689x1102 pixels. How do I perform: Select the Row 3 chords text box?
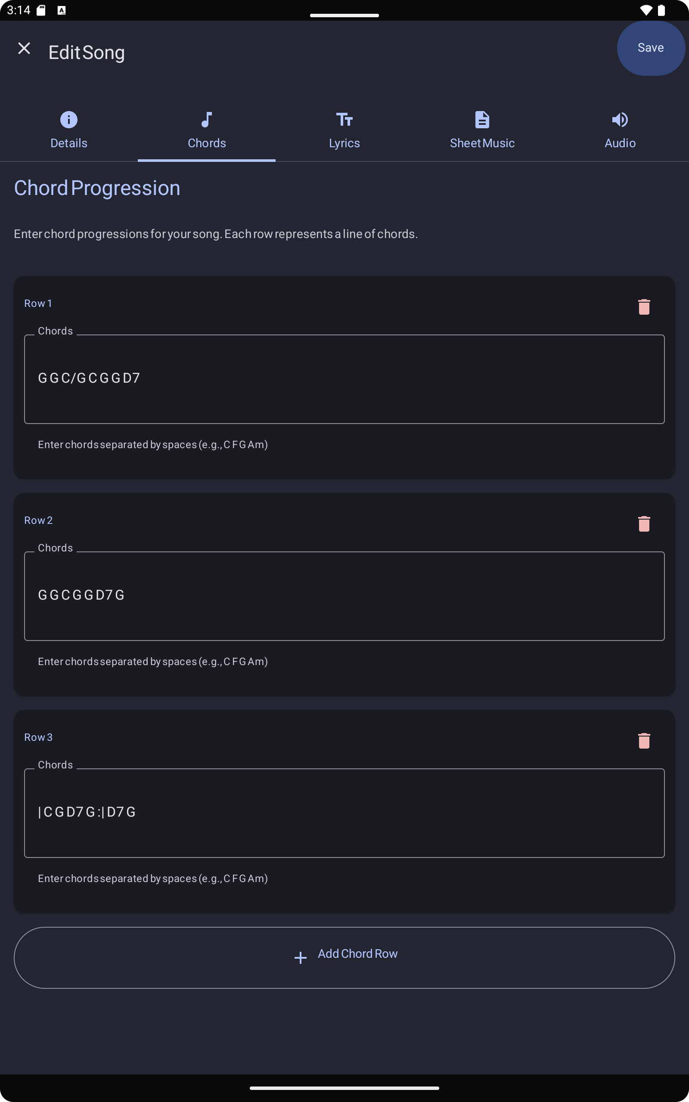[344, 813]
